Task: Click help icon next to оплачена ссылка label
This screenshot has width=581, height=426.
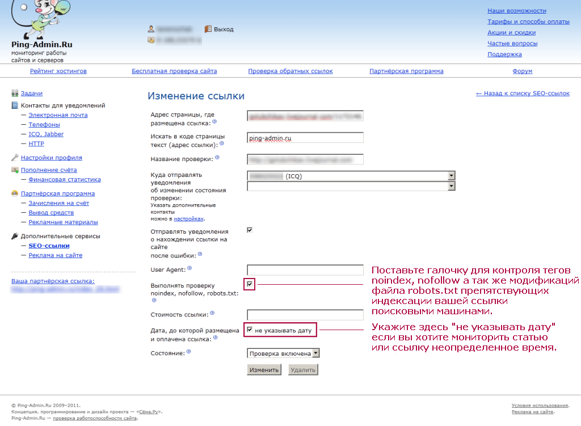Action: click(216, 338)
